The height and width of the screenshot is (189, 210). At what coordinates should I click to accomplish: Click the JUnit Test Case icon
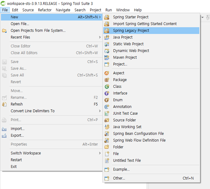coord(107,113)
